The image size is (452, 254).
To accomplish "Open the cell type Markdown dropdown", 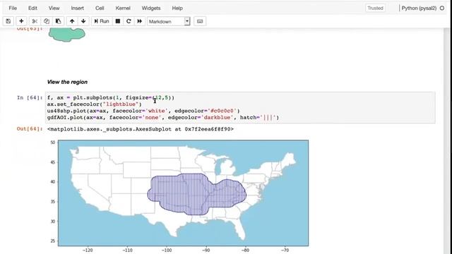I will tap(169, 21).
